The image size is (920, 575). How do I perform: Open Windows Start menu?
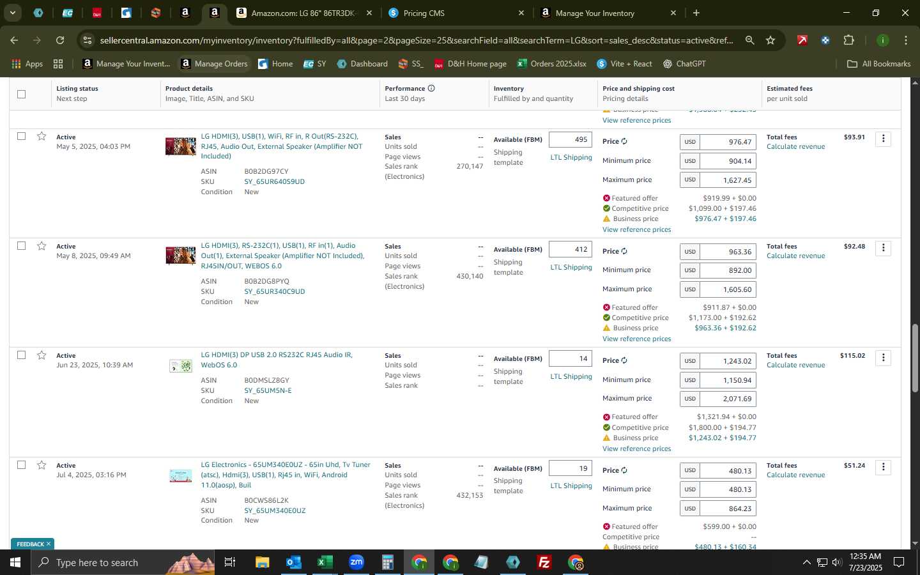[x=15, y=562]
